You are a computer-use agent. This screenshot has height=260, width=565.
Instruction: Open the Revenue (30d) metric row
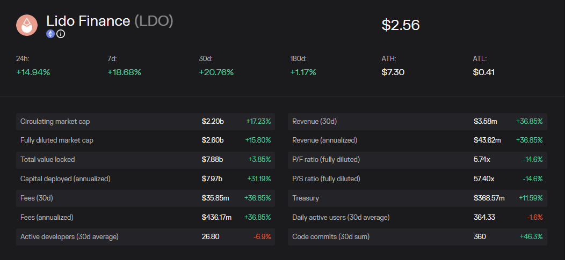tap(417, 121)
